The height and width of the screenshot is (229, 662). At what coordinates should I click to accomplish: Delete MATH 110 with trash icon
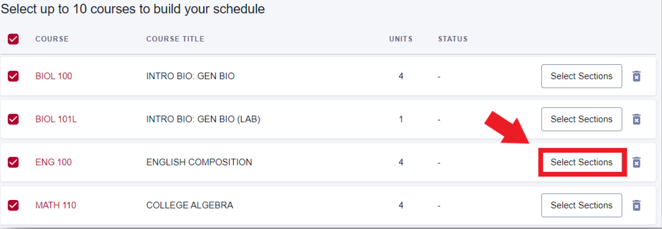coord(636,205)
